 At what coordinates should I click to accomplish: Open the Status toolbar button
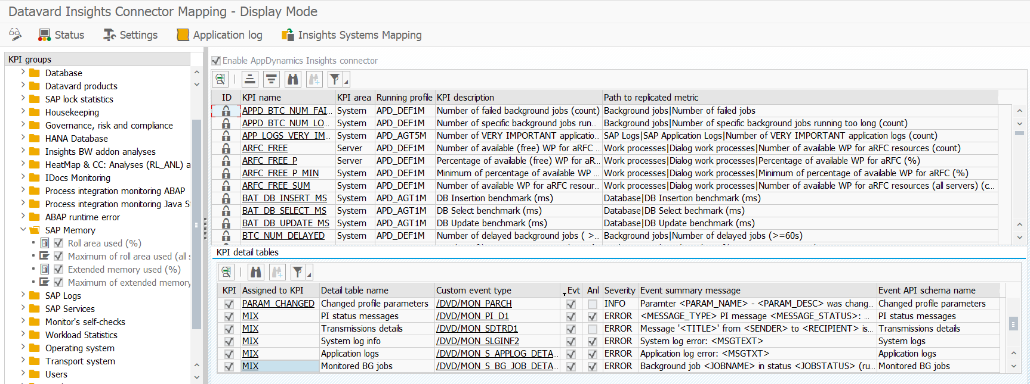tap(61, 35)
